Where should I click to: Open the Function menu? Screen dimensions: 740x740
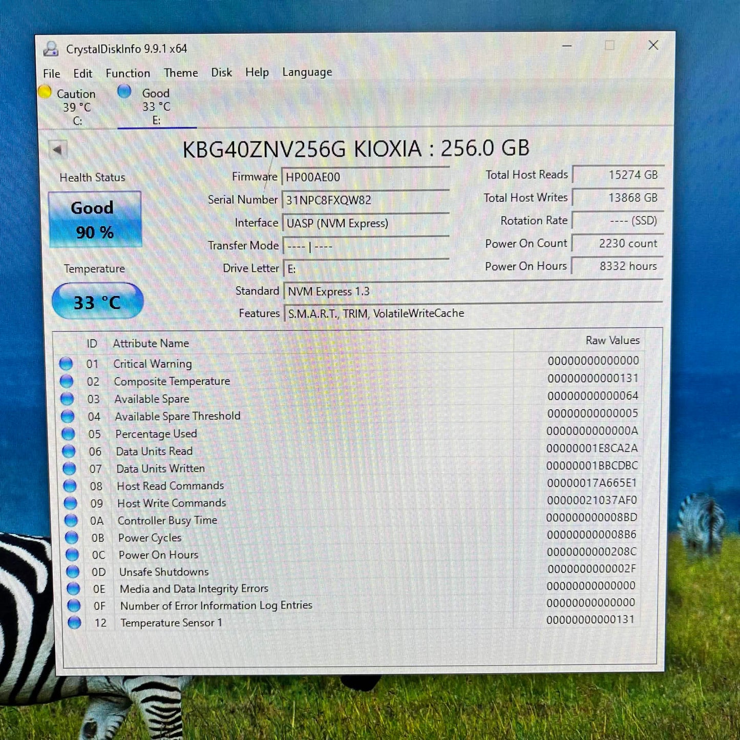point(128,73)
